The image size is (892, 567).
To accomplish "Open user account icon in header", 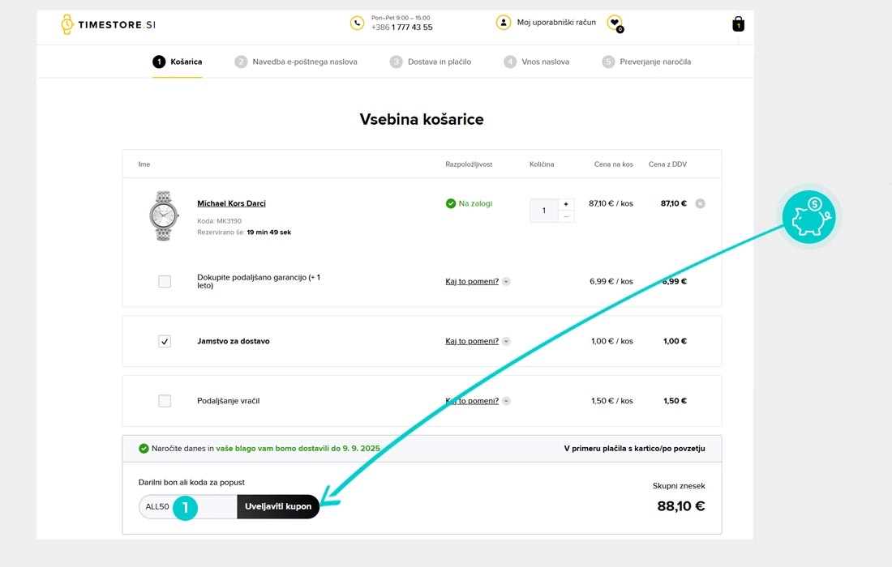I will click(504, 23).
